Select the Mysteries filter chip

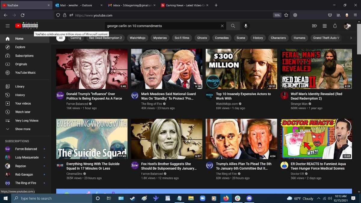coord(160,38)
